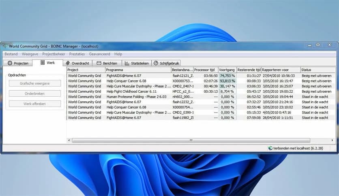339x196 pixels.
Task: Select file name CMD2_0407-1
Action: click(x=183, y=86)
